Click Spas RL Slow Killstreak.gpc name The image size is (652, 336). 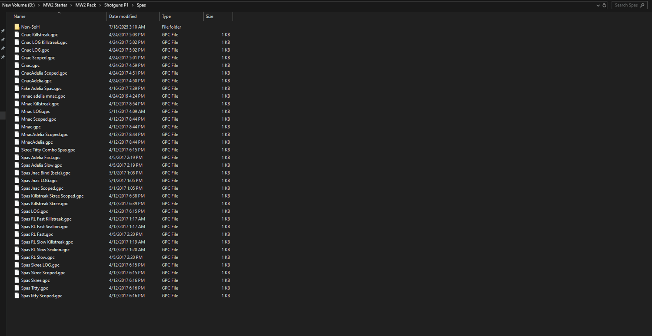point(47,242)
